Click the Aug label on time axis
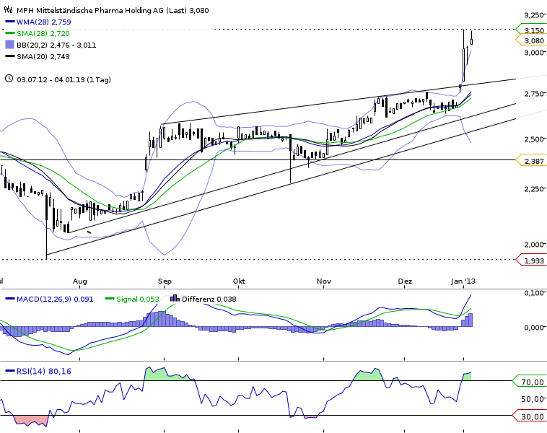547x433 pixels. [80, 281]
